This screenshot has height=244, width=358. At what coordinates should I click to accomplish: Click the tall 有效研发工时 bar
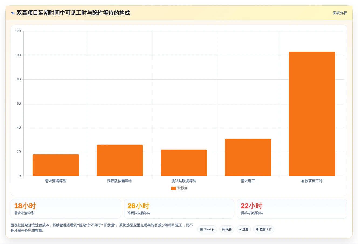tap(312, 114)
